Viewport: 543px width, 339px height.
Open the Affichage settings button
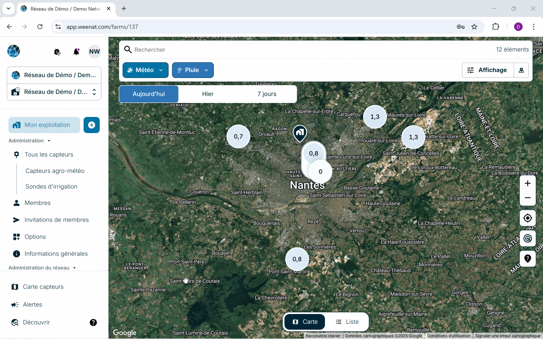[488, 70]
